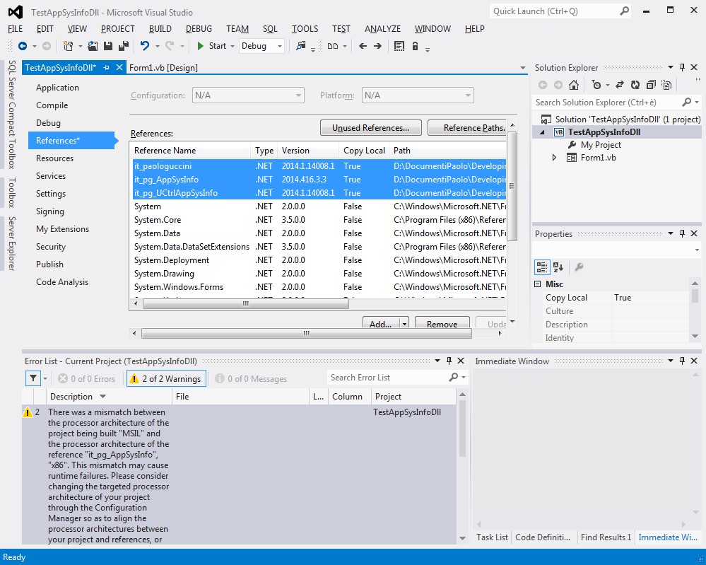This screenshot has width=706, height=565.
Task: Select the System.Drawing reference row
Action: (318, 274)
